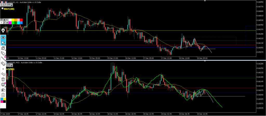This screenshot has height=116, width=266.
Task: Click the 1:17:09 candle timer label
Action: point(5,4)
